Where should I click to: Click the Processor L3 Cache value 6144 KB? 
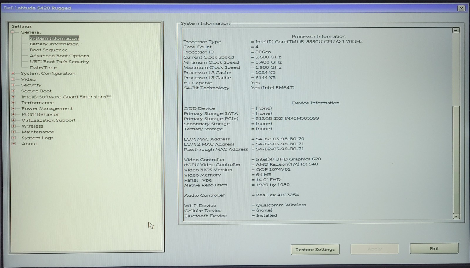[x=265, y=78]
